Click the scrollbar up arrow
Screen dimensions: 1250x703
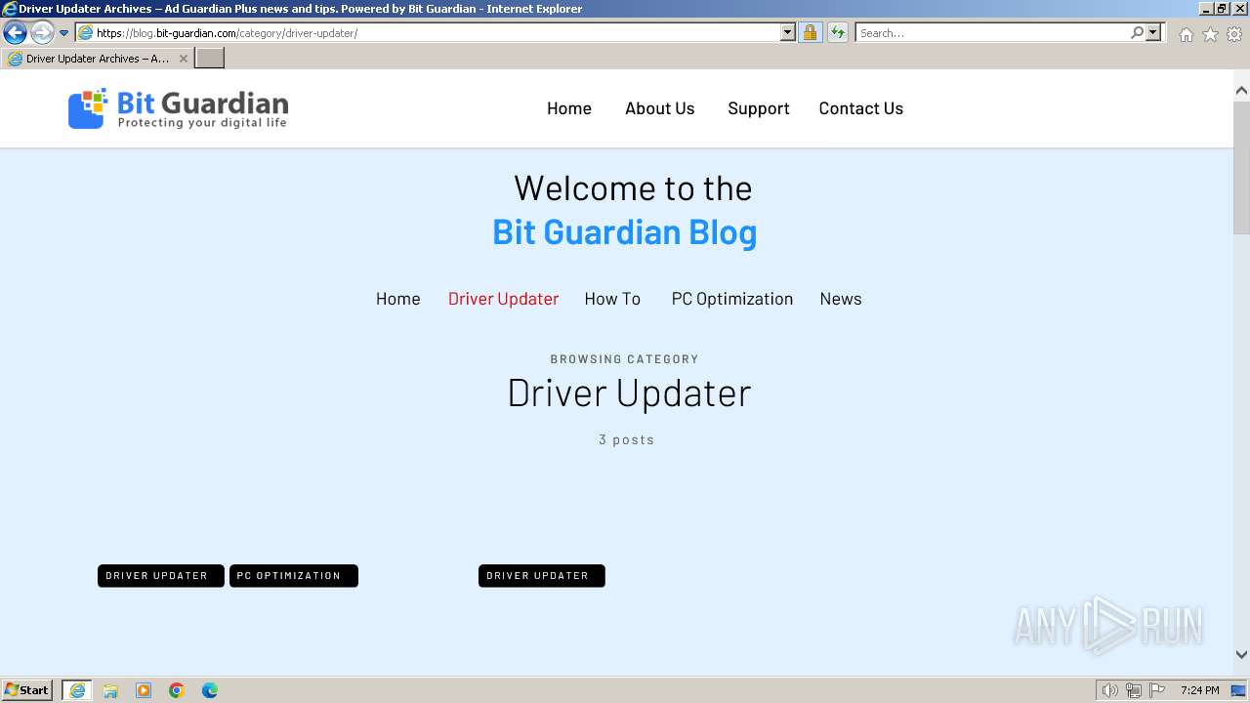pos(1241,90)
